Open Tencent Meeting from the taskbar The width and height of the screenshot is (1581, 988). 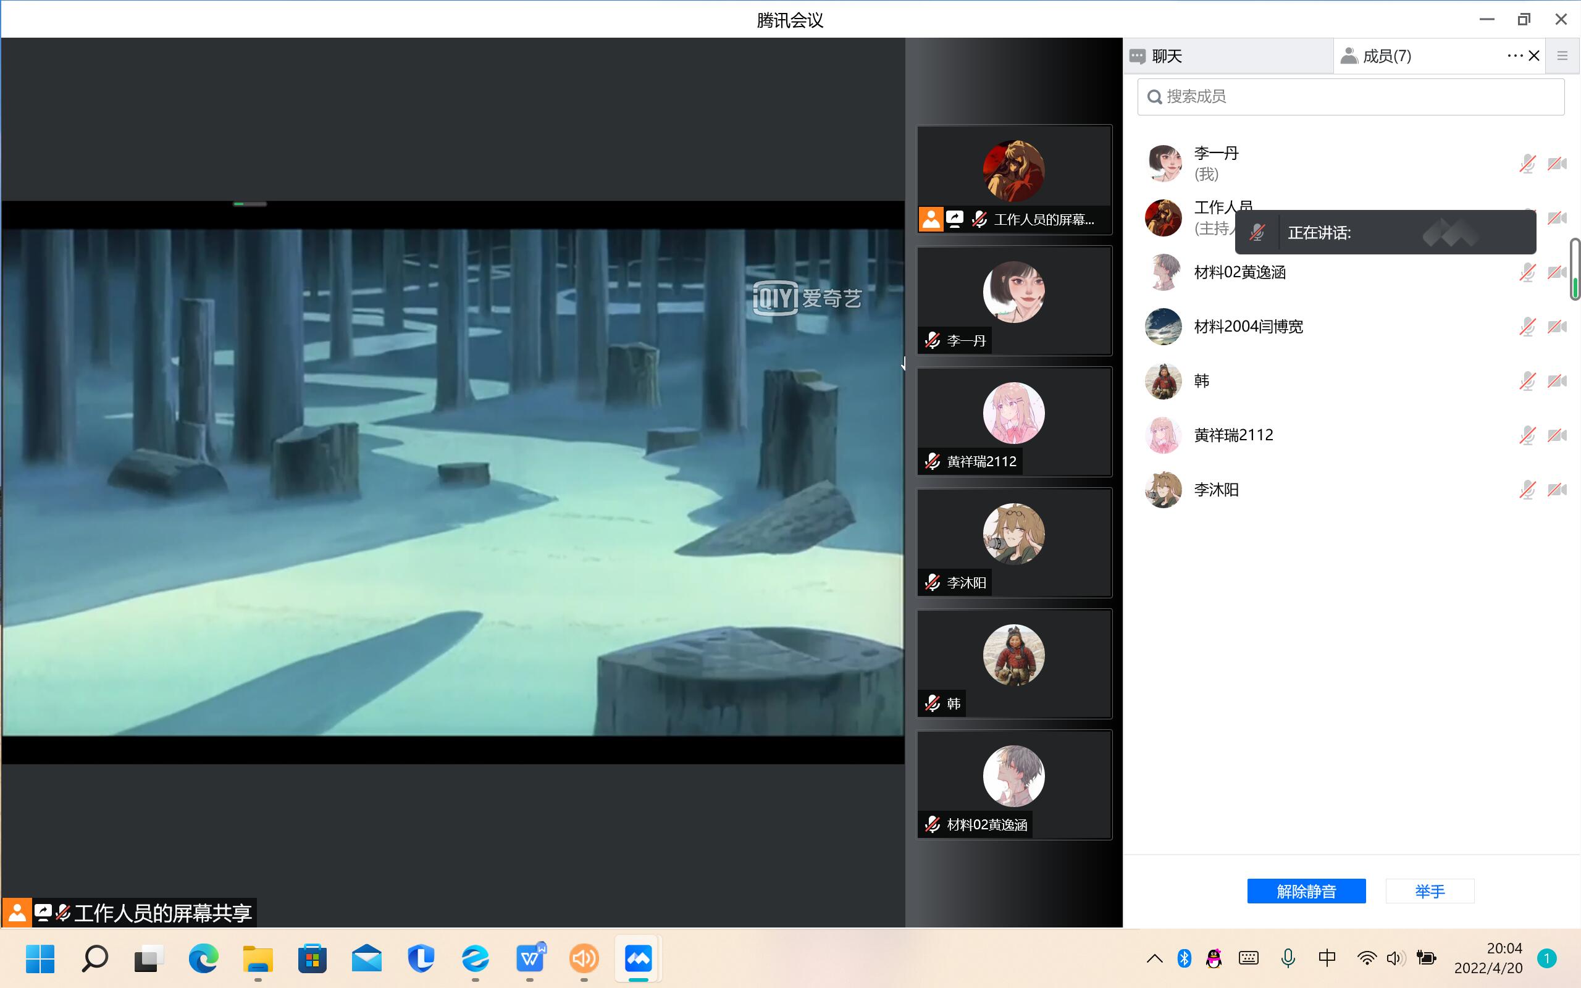click(637, 958)
